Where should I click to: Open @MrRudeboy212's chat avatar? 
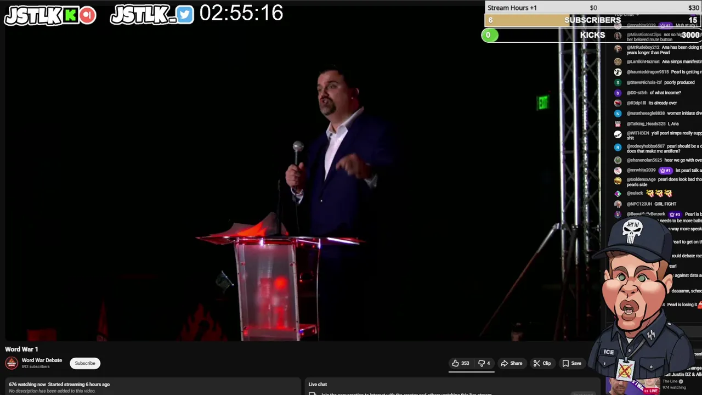(x=618, y=48)
